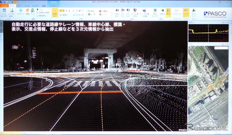Screen dimensions: 232x135
Task: Click the highlighted pause icon in the quick access bar
Action: [x=15, y=2]
